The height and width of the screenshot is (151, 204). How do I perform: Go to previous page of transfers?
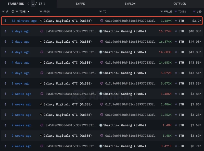(x=28, y=4)
